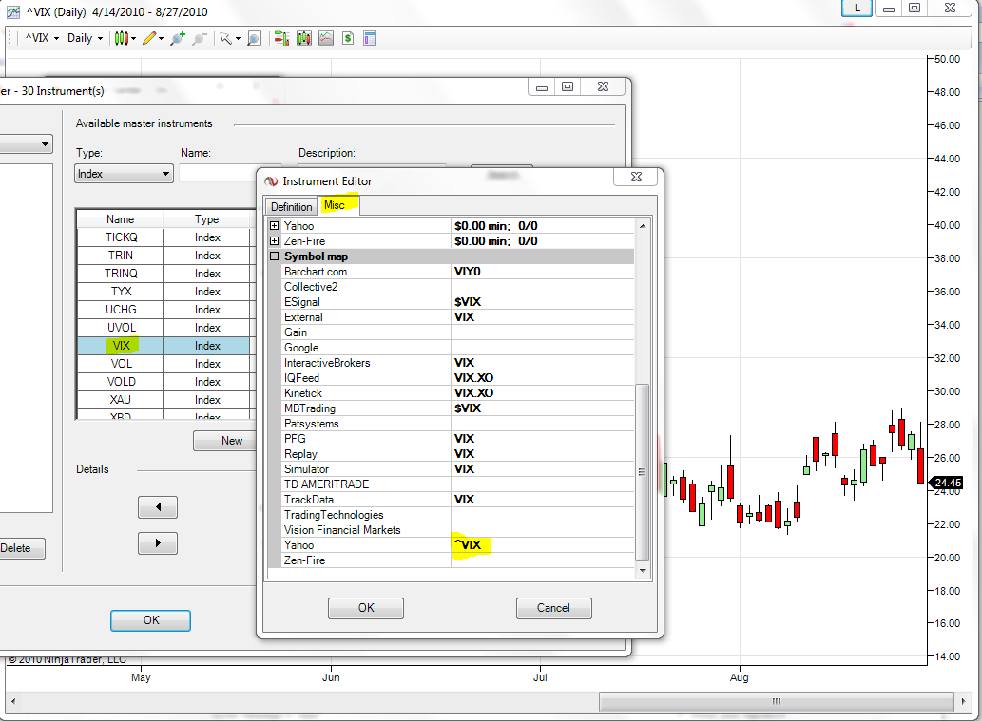Select the InteractiveBrokers symbol map row
This screenshot has width=982, height=721.
(457, 363)
